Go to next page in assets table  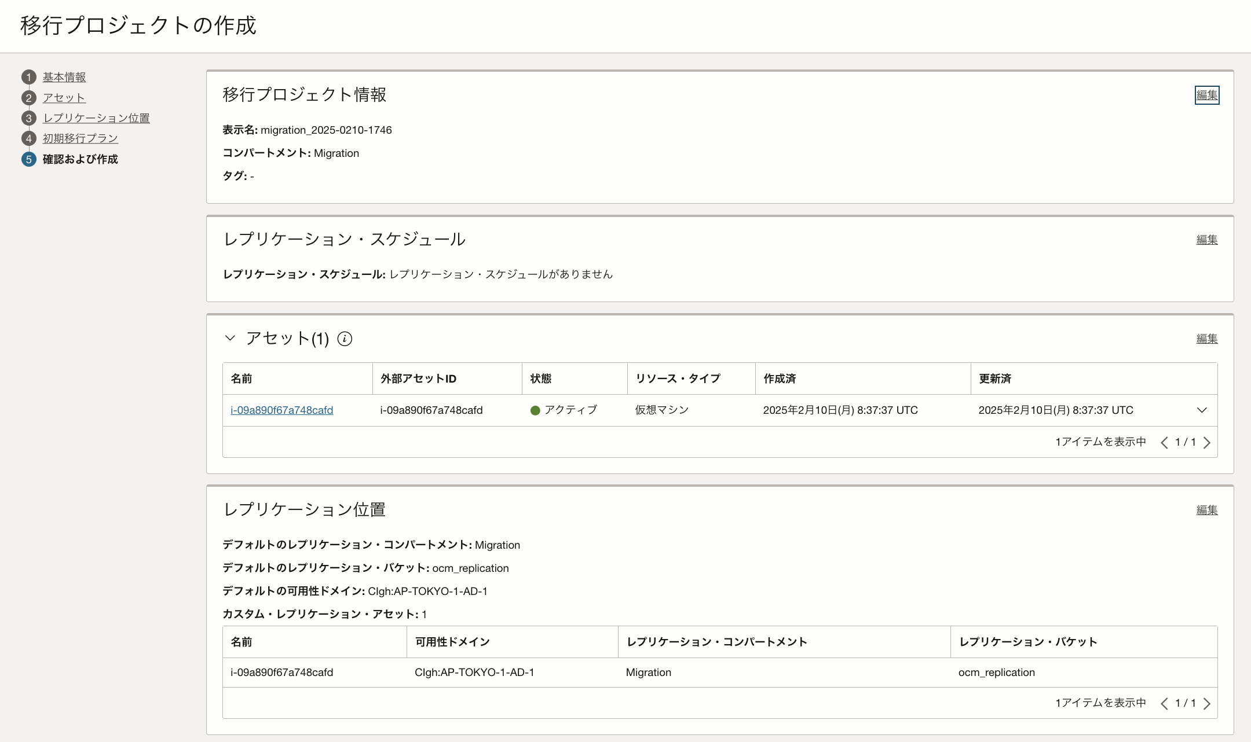tap(1207, 443)
